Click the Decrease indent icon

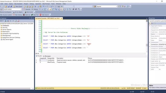[73, 9]
